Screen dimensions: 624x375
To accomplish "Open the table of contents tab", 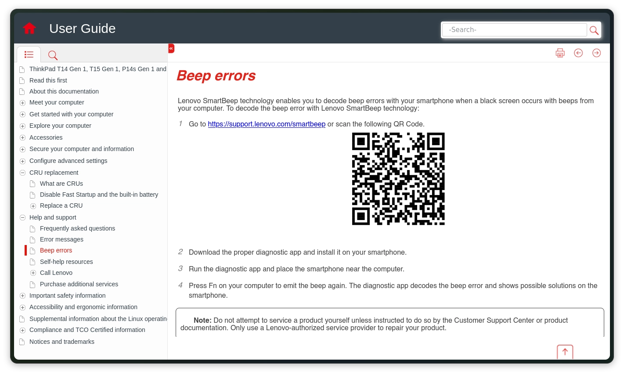I will tap(29, 54).
